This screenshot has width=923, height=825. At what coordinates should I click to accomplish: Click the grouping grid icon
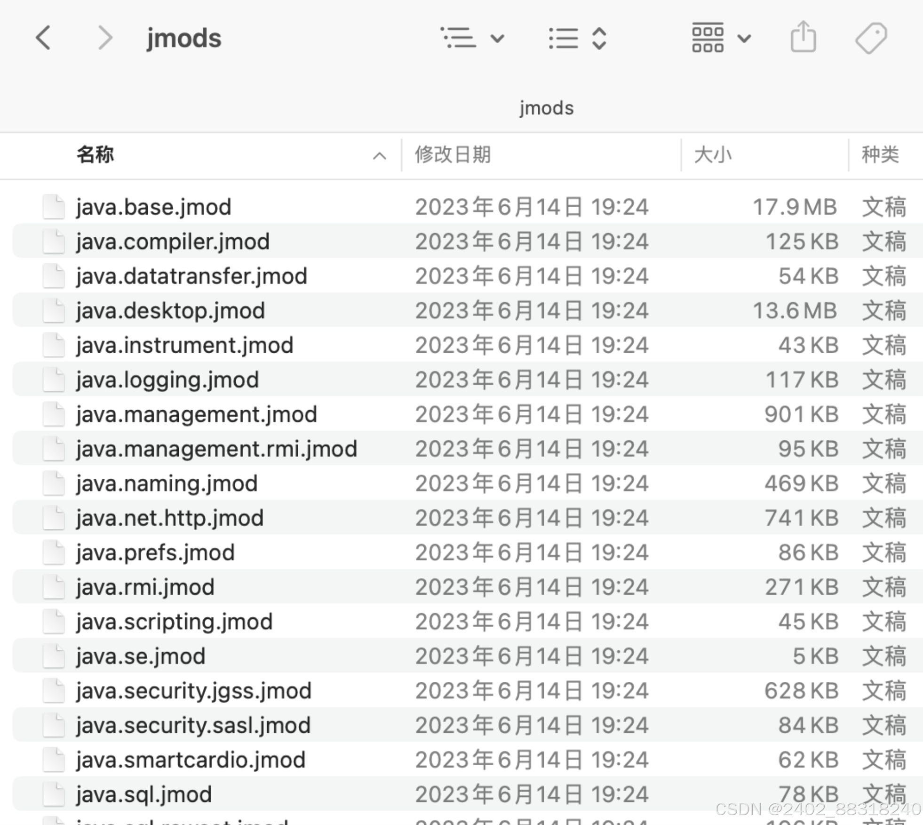[707, 38]
